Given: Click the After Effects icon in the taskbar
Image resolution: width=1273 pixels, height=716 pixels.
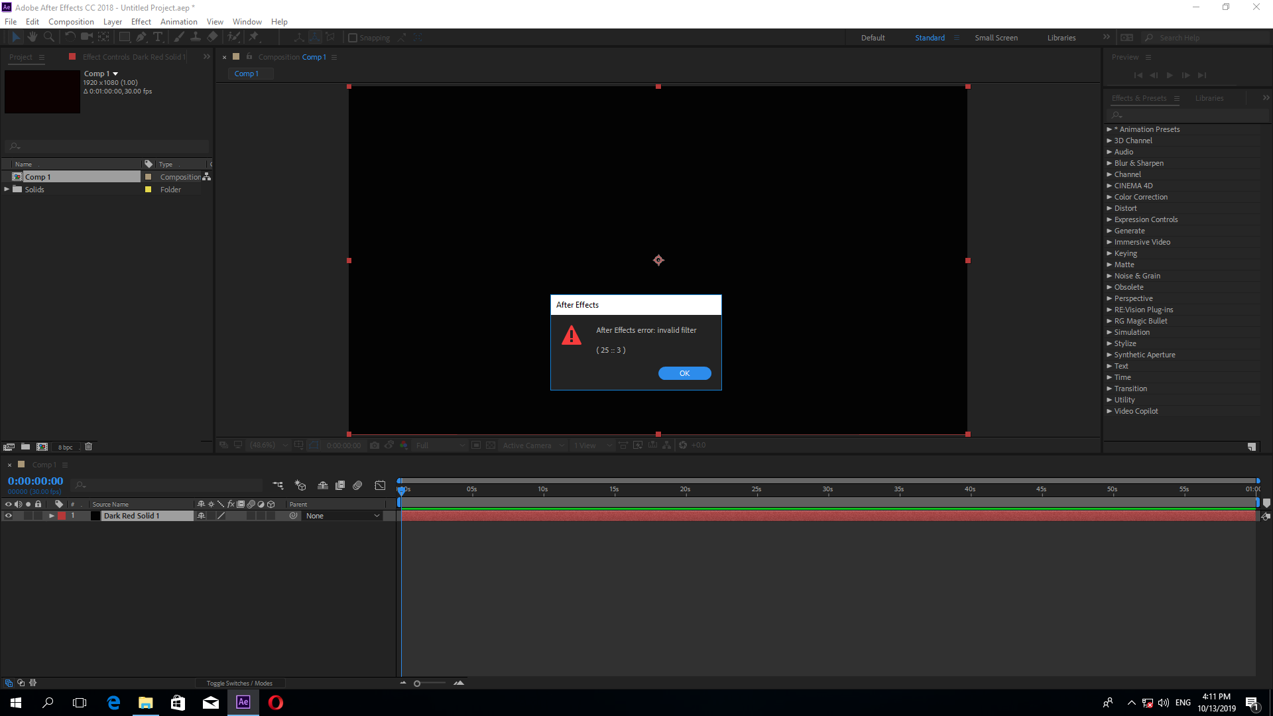Looking at the screenshot, I should [243, 702].
